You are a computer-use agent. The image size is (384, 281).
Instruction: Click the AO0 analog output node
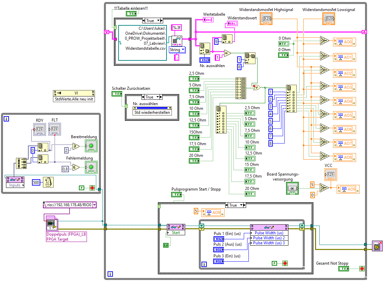click(x=344, y=42)
